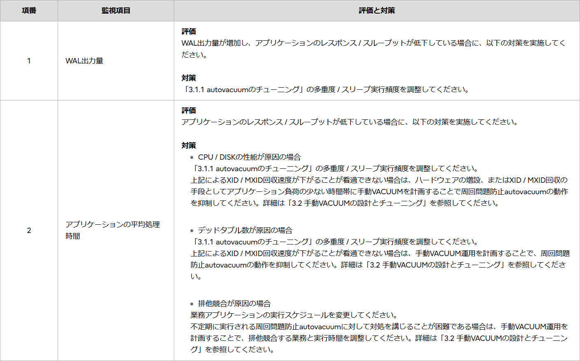The width and height of the screenshot is (580, 361).
Task: Select the WAL出力量 monitoring item cell
Action: point(86,61)
